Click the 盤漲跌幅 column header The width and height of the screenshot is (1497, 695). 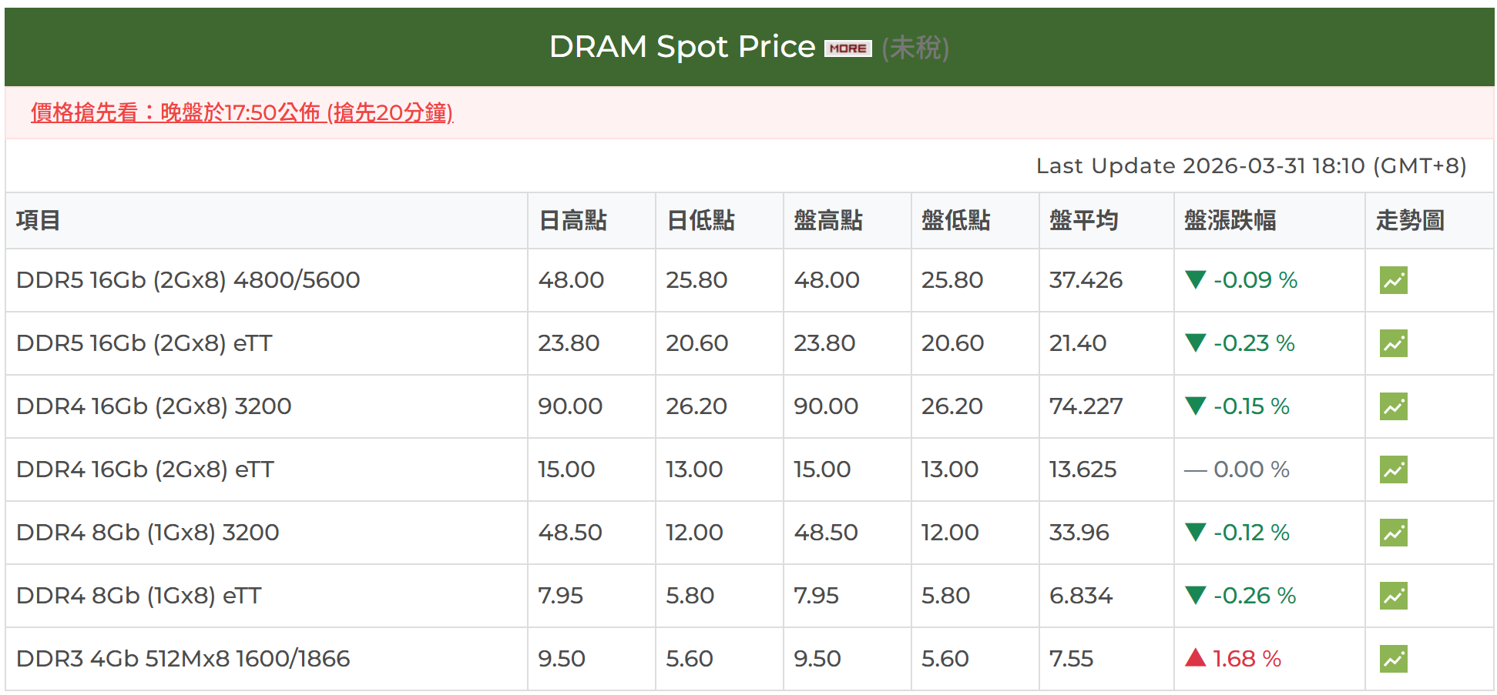1230,221
